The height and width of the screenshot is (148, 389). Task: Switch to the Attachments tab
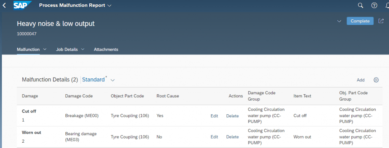point(106,50)
